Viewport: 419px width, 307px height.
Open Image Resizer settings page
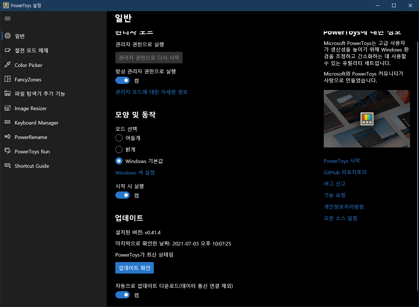(x=54, y=108)
